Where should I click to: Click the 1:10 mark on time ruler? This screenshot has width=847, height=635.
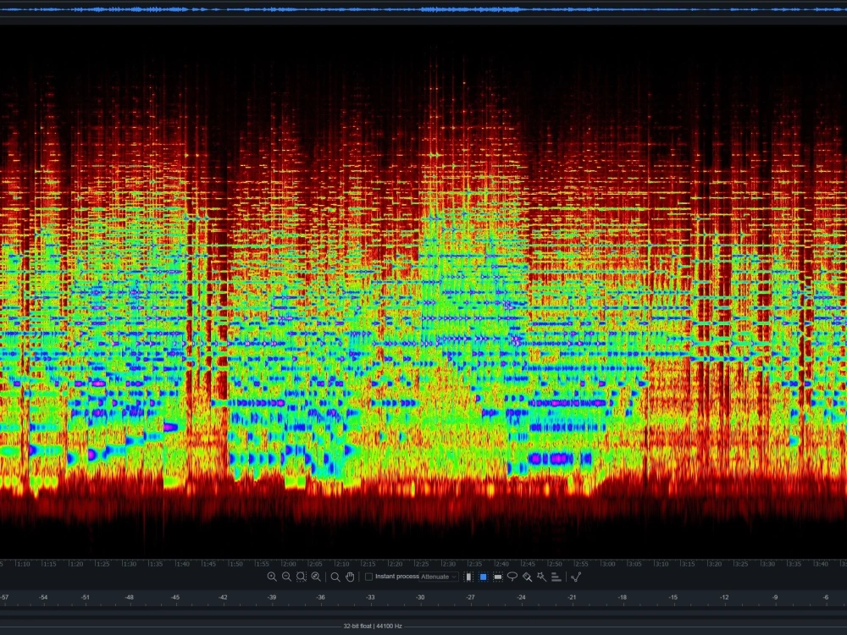(x=23, y=564)
